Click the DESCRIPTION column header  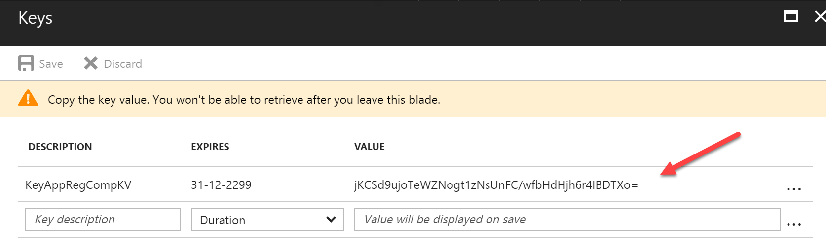pos(60,147)
